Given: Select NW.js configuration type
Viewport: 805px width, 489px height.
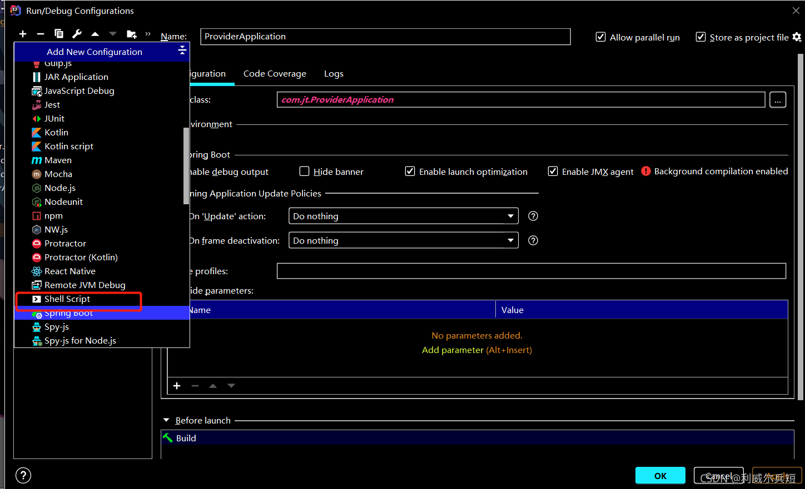Looking at the screenshot, I should tap(102, 229).
